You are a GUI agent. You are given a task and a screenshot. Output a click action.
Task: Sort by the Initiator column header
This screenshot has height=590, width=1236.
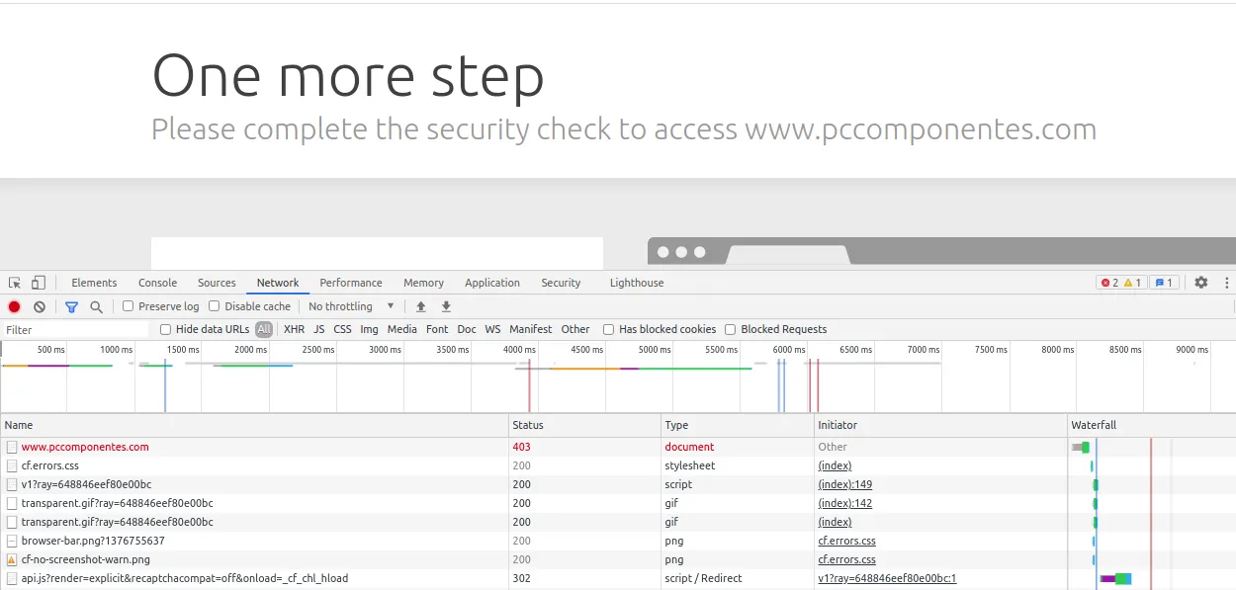point(940,425)
